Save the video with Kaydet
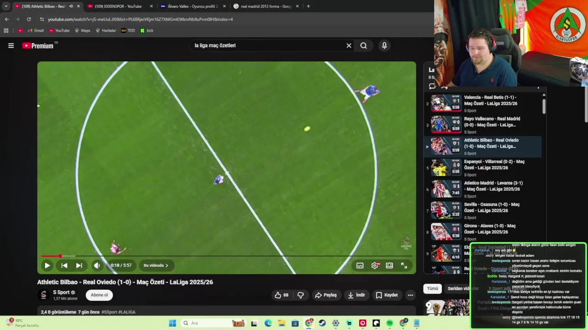The image size is (588, 330). tap(387, 295)
